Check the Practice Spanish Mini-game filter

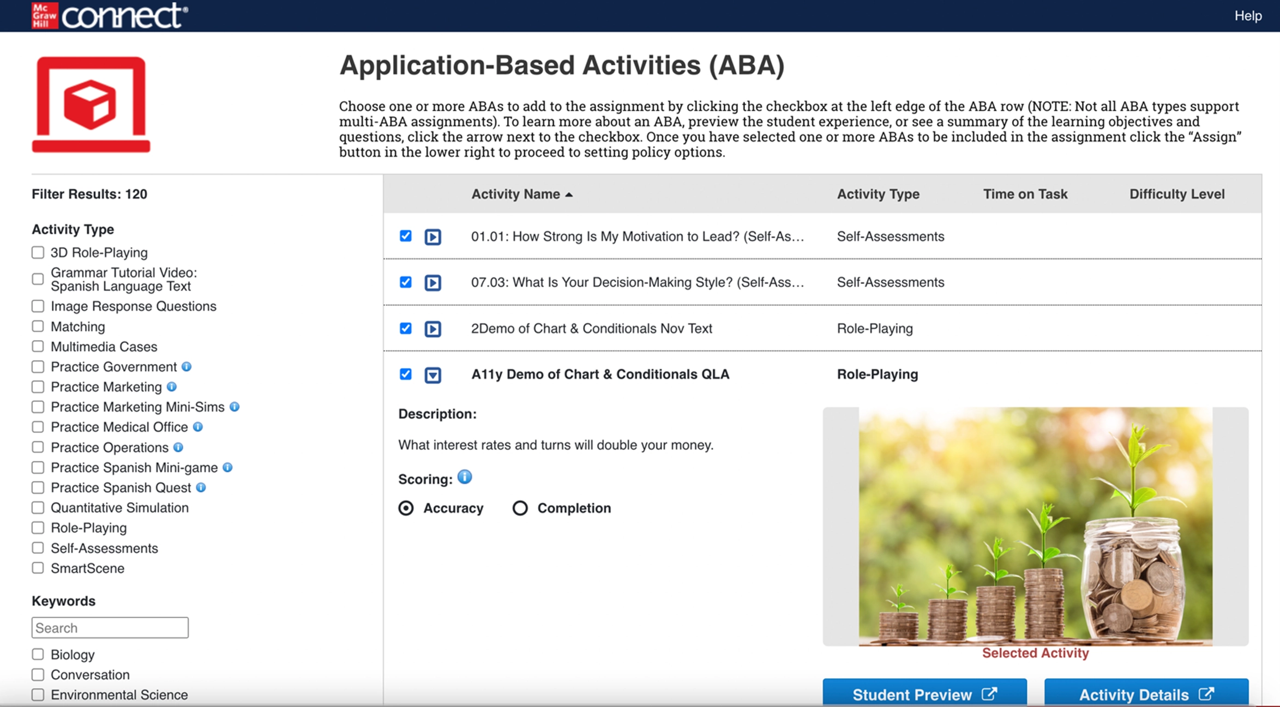pyautogui.click(x=38, y=467)
